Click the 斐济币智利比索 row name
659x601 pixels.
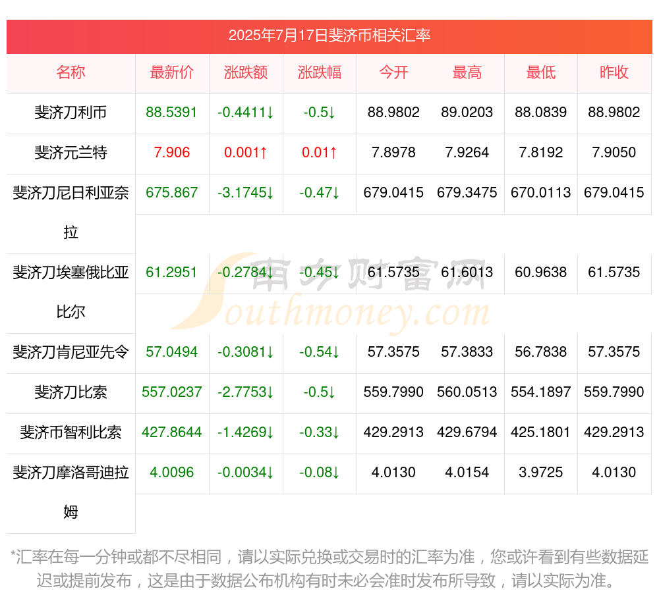[71, 432]
